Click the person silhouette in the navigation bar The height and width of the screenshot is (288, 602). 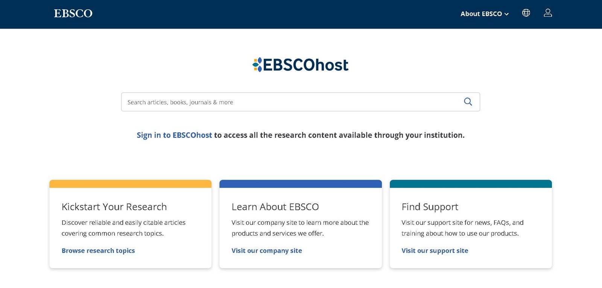(x=548, y=13)
